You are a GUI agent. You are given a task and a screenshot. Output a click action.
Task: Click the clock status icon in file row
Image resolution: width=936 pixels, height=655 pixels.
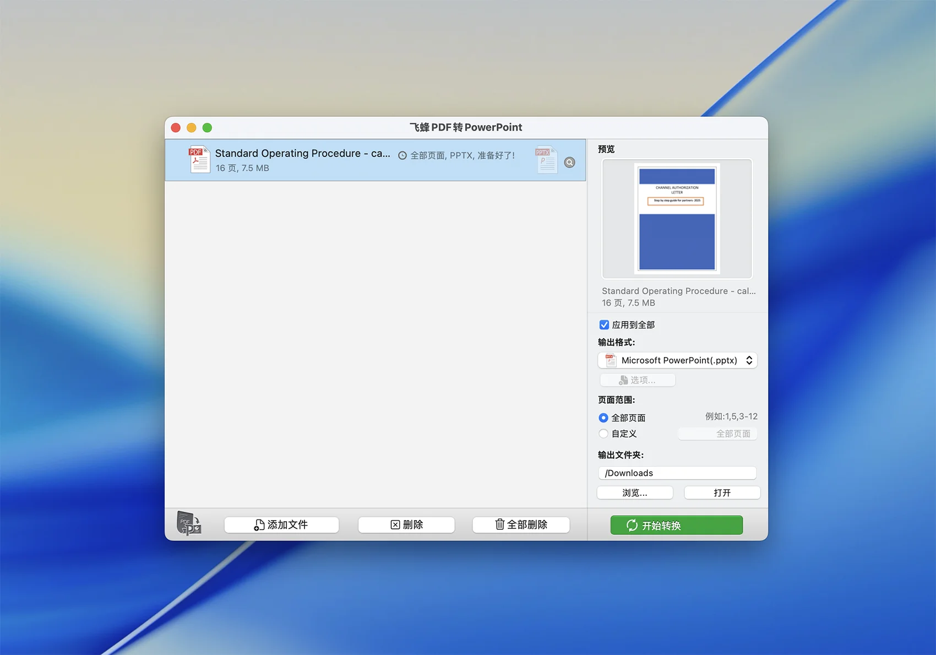(x=402, y=156)
